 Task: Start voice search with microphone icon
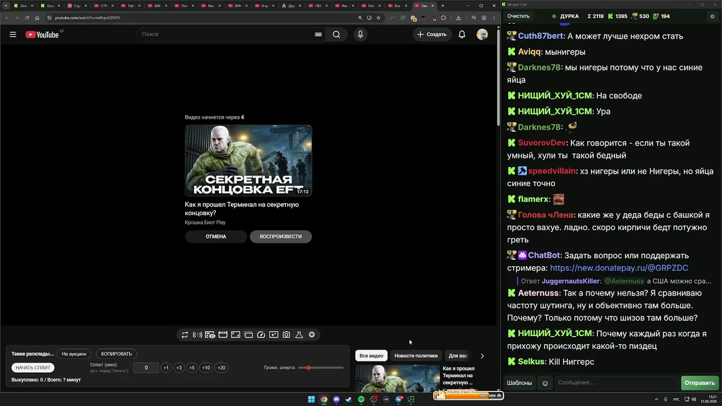(x=360, y=34)
